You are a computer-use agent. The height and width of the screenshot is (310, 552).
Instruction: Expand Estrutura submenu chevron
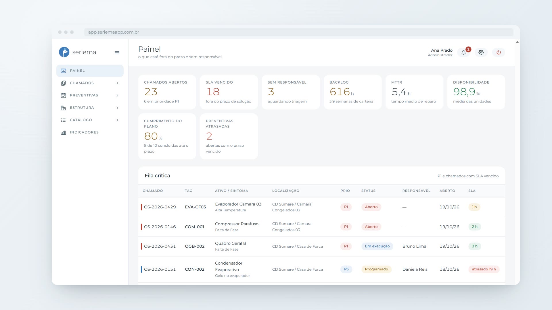(117, 108)
